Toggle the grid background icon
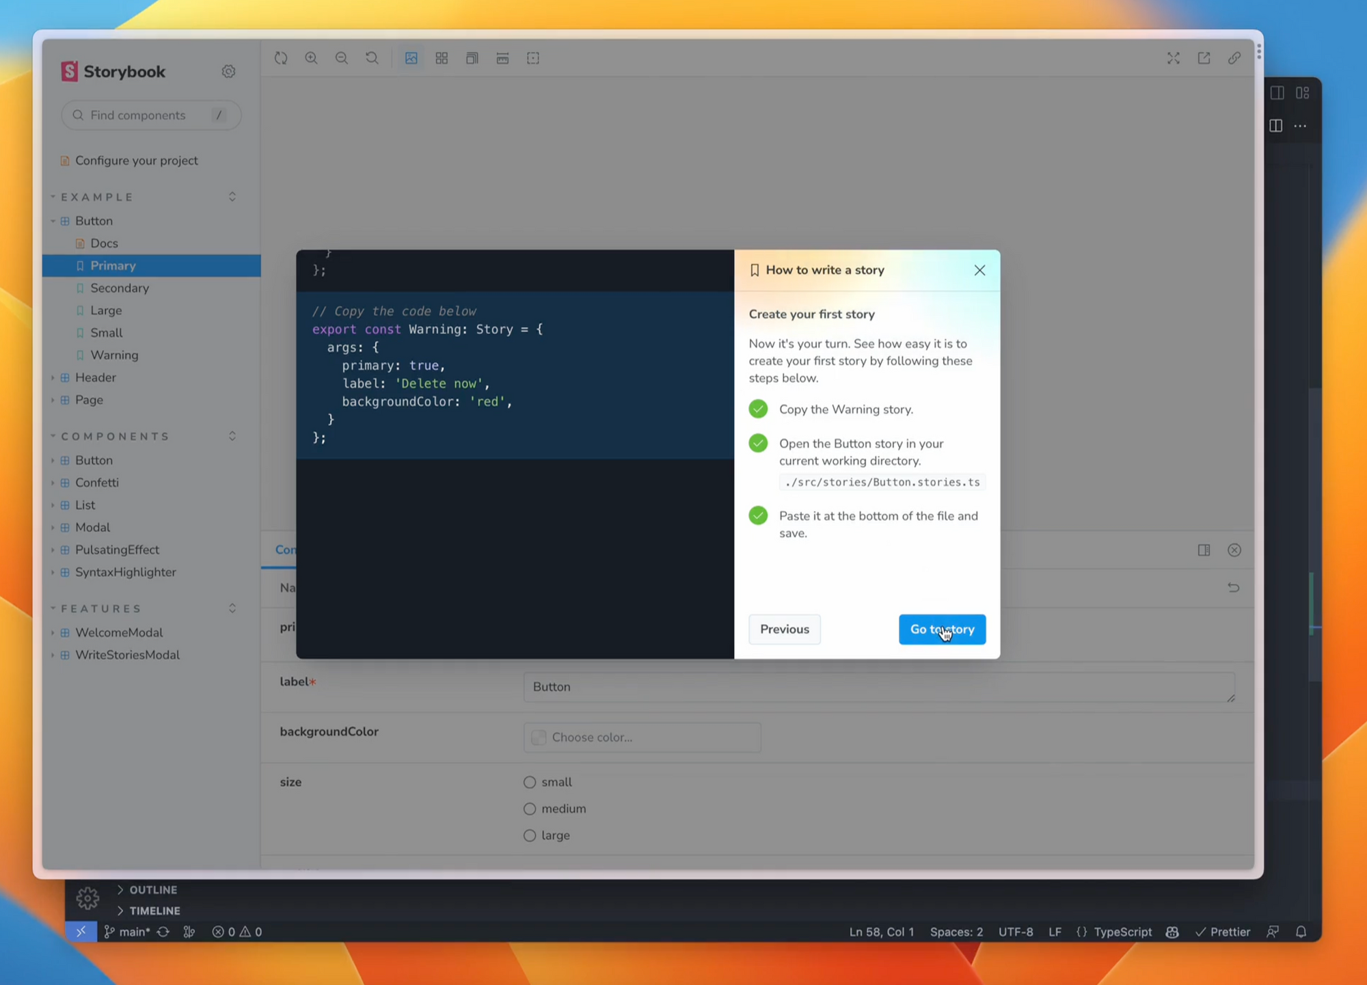The width and height of the screenshot is (1367, 985). pos(442,58)
